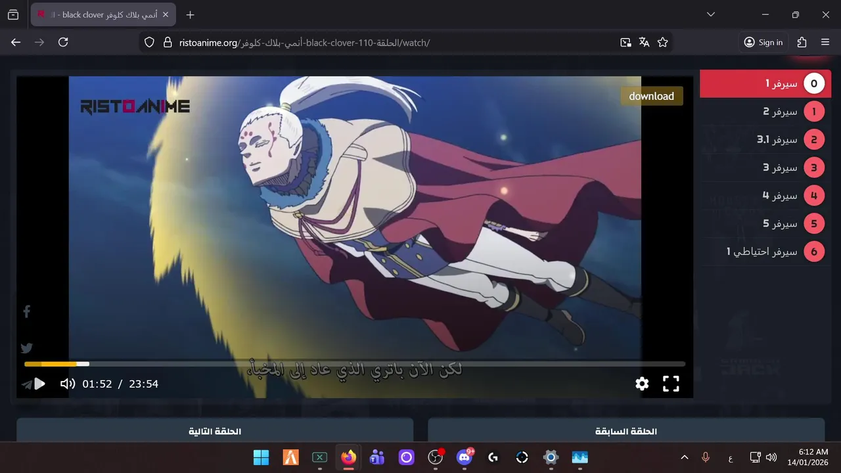
Task: Switch input language indicator ع
Action: point(731,457)
